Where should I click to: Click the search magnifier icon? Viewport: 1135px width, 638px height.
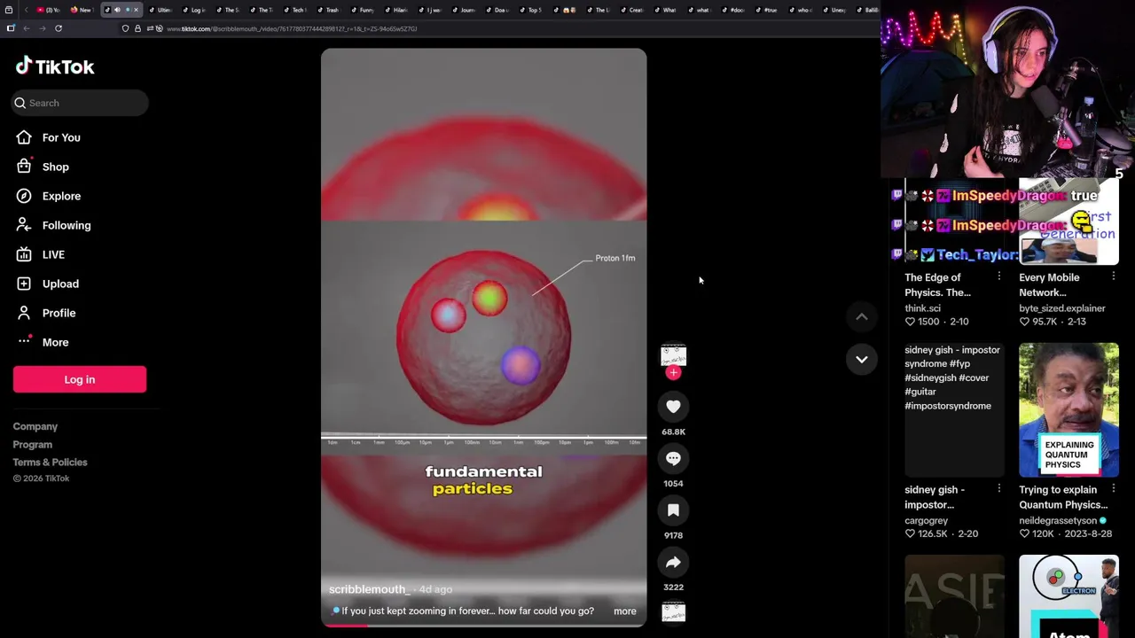tap(20, 103)
